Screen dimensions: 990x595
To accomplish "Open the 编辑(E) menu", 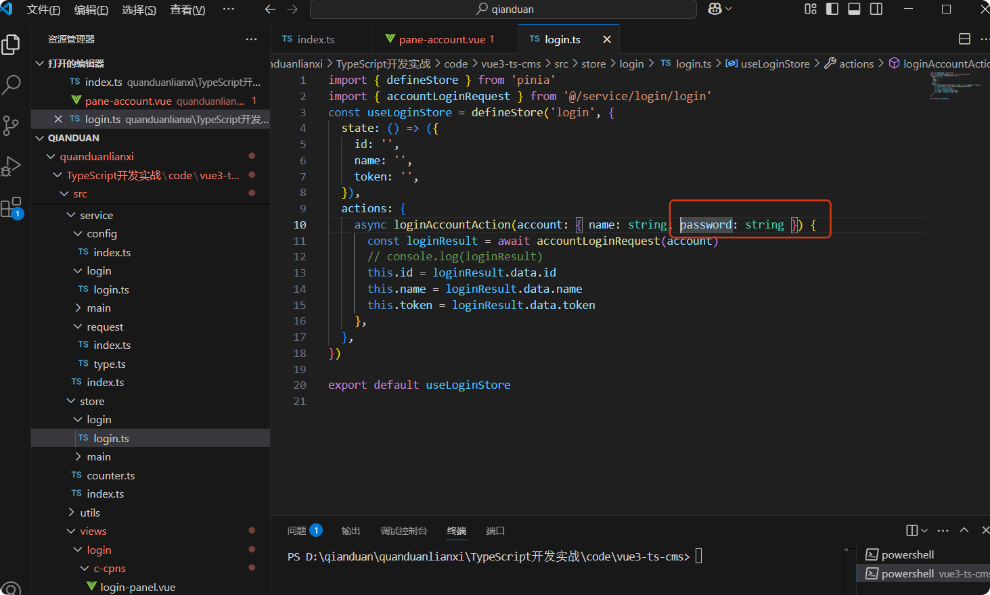I will pyautogui.click(x=91, y=9).
